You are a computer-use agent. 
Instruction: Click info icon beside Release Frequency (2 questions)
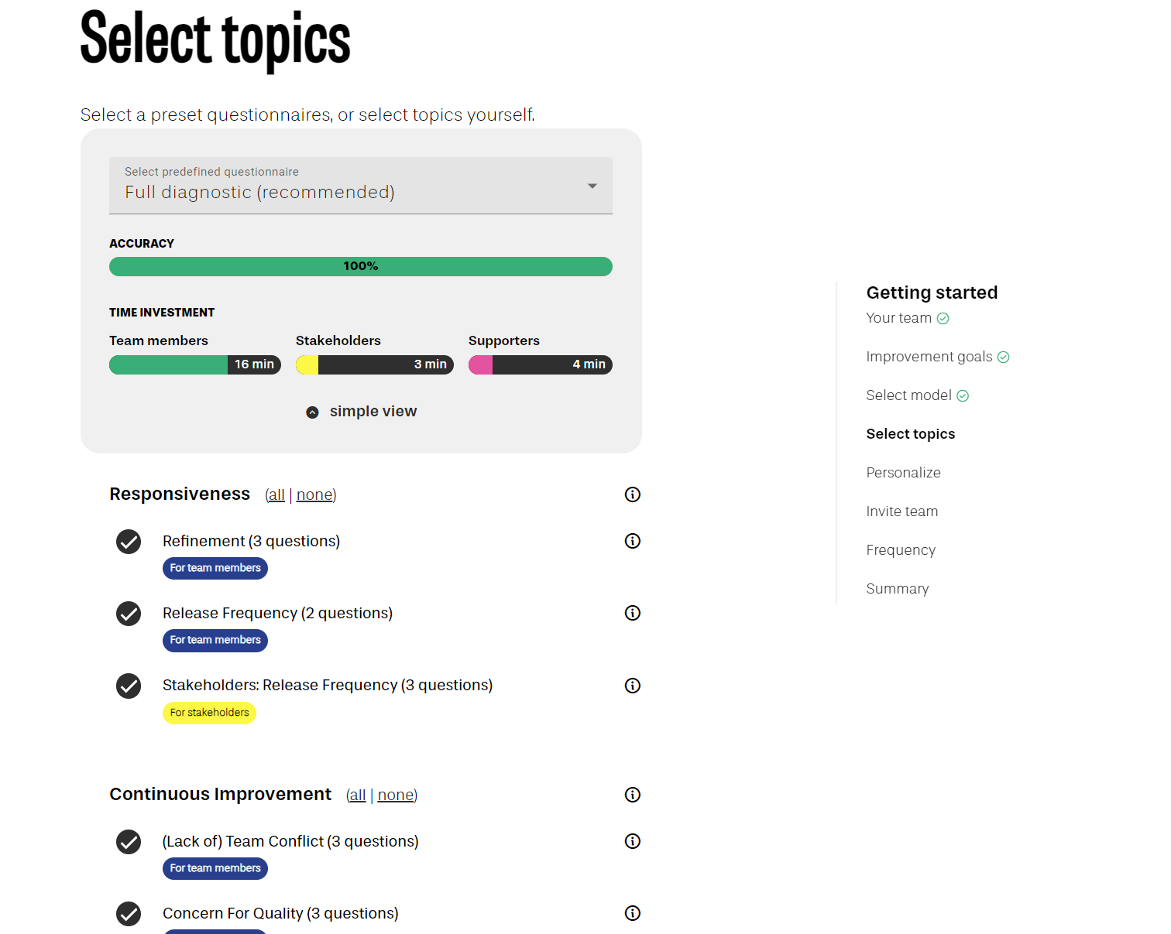[633, 613]
